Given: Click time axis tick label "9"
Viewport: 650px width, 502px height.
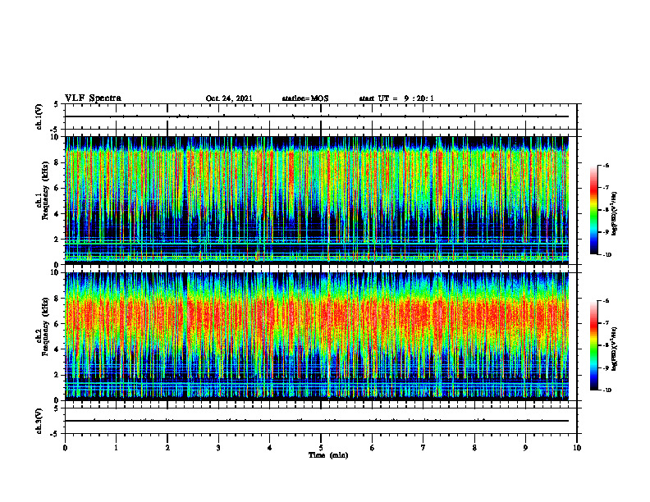Looking at the screenshot, I should coord(525,448).
